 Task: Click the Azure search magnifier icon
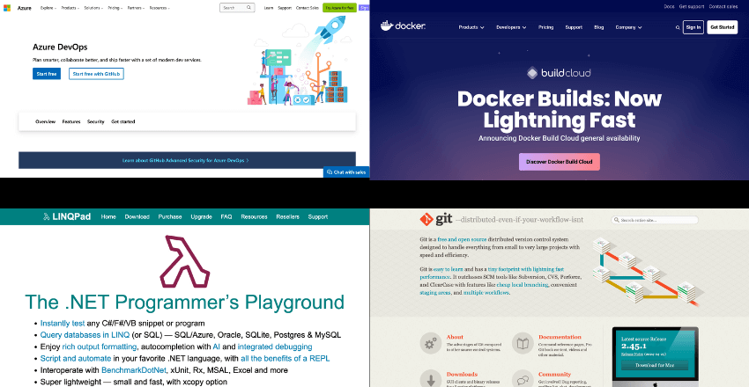pyautogui.click(x=248, y=8)
